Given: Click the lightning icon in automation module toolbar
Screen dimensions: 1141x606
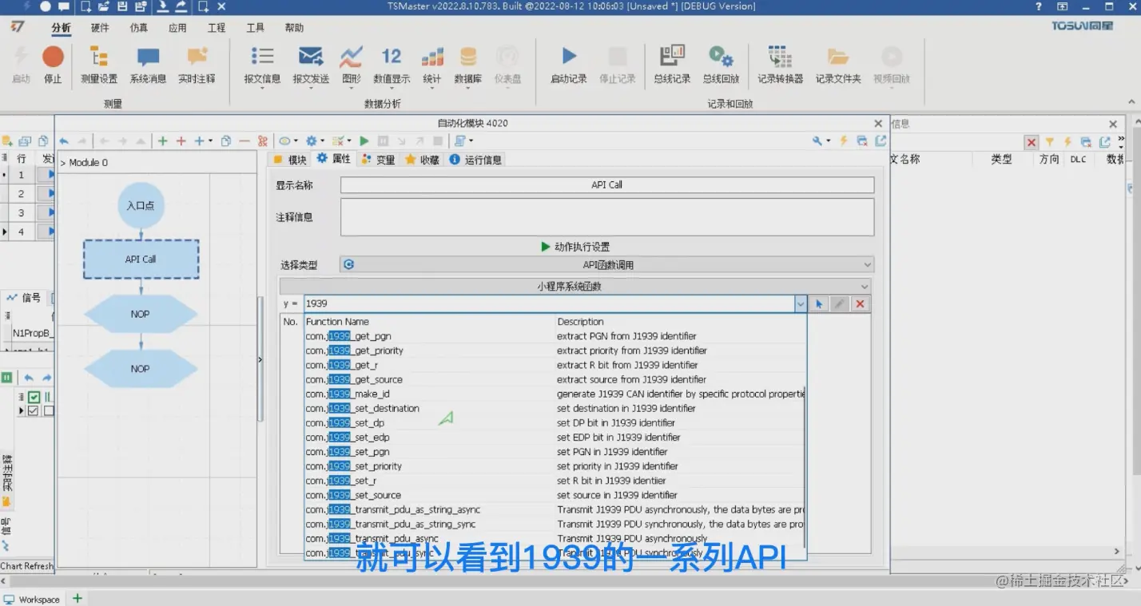Looking at the screenshot, I should point(843,141).
